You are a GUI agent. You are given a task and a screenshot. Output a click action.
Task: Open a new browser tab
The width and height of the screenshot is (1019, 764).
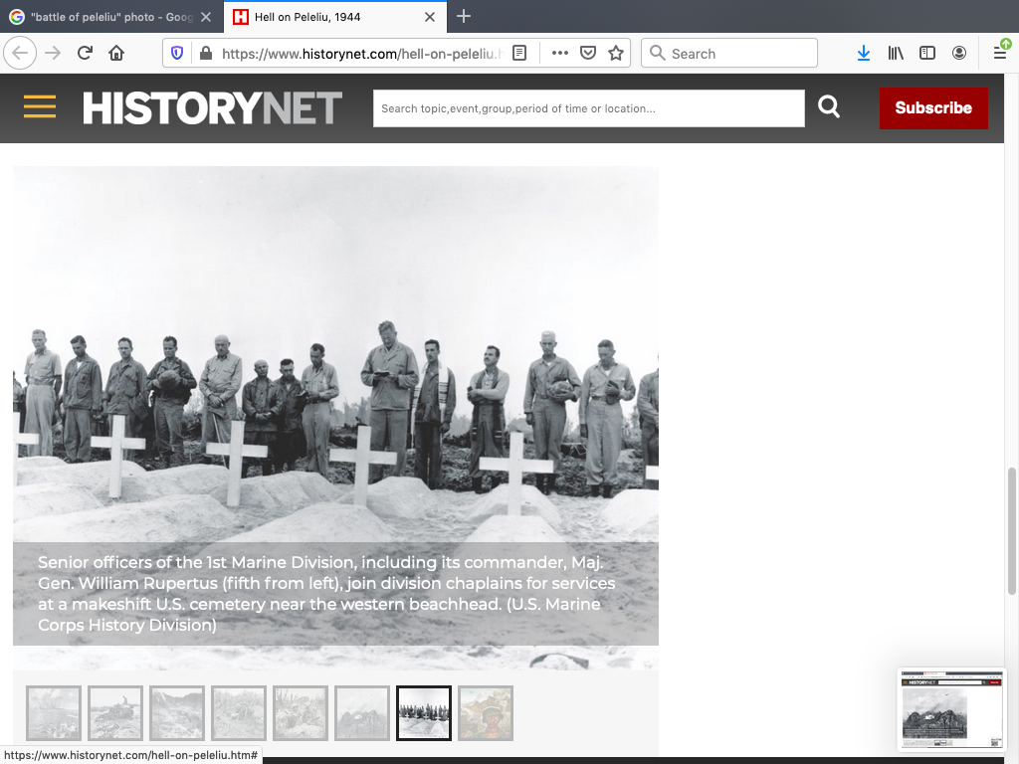[464, 17]
